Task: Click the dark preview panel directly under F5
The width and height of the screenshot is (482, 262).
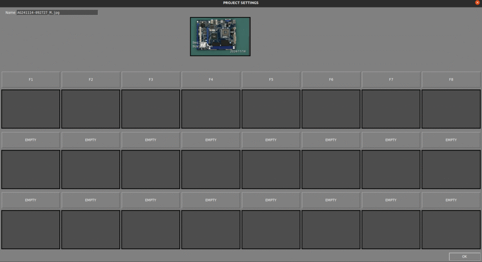Action: coord(271,109)
